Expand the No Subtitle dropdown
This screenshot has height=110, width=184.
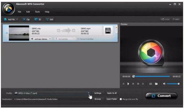pos(74,39)
